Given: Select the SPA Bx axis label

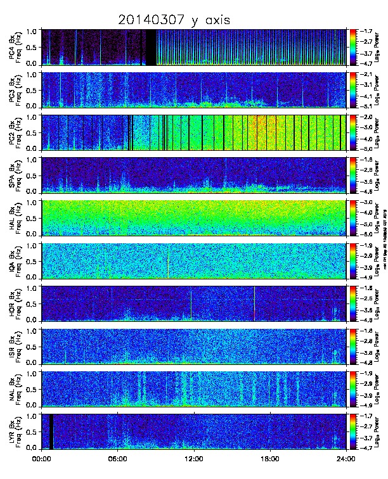Looking at the screenshot, I should click(12, 176).
